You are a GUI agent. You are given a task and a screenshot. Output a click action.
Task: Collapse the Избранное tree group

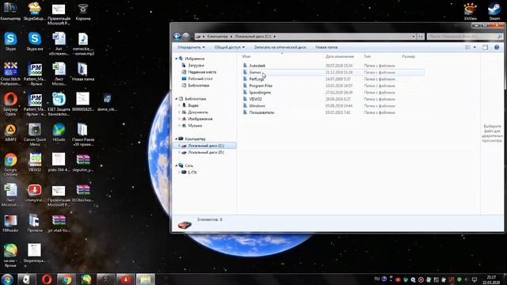pyautogui.click(x=177, y=59)
